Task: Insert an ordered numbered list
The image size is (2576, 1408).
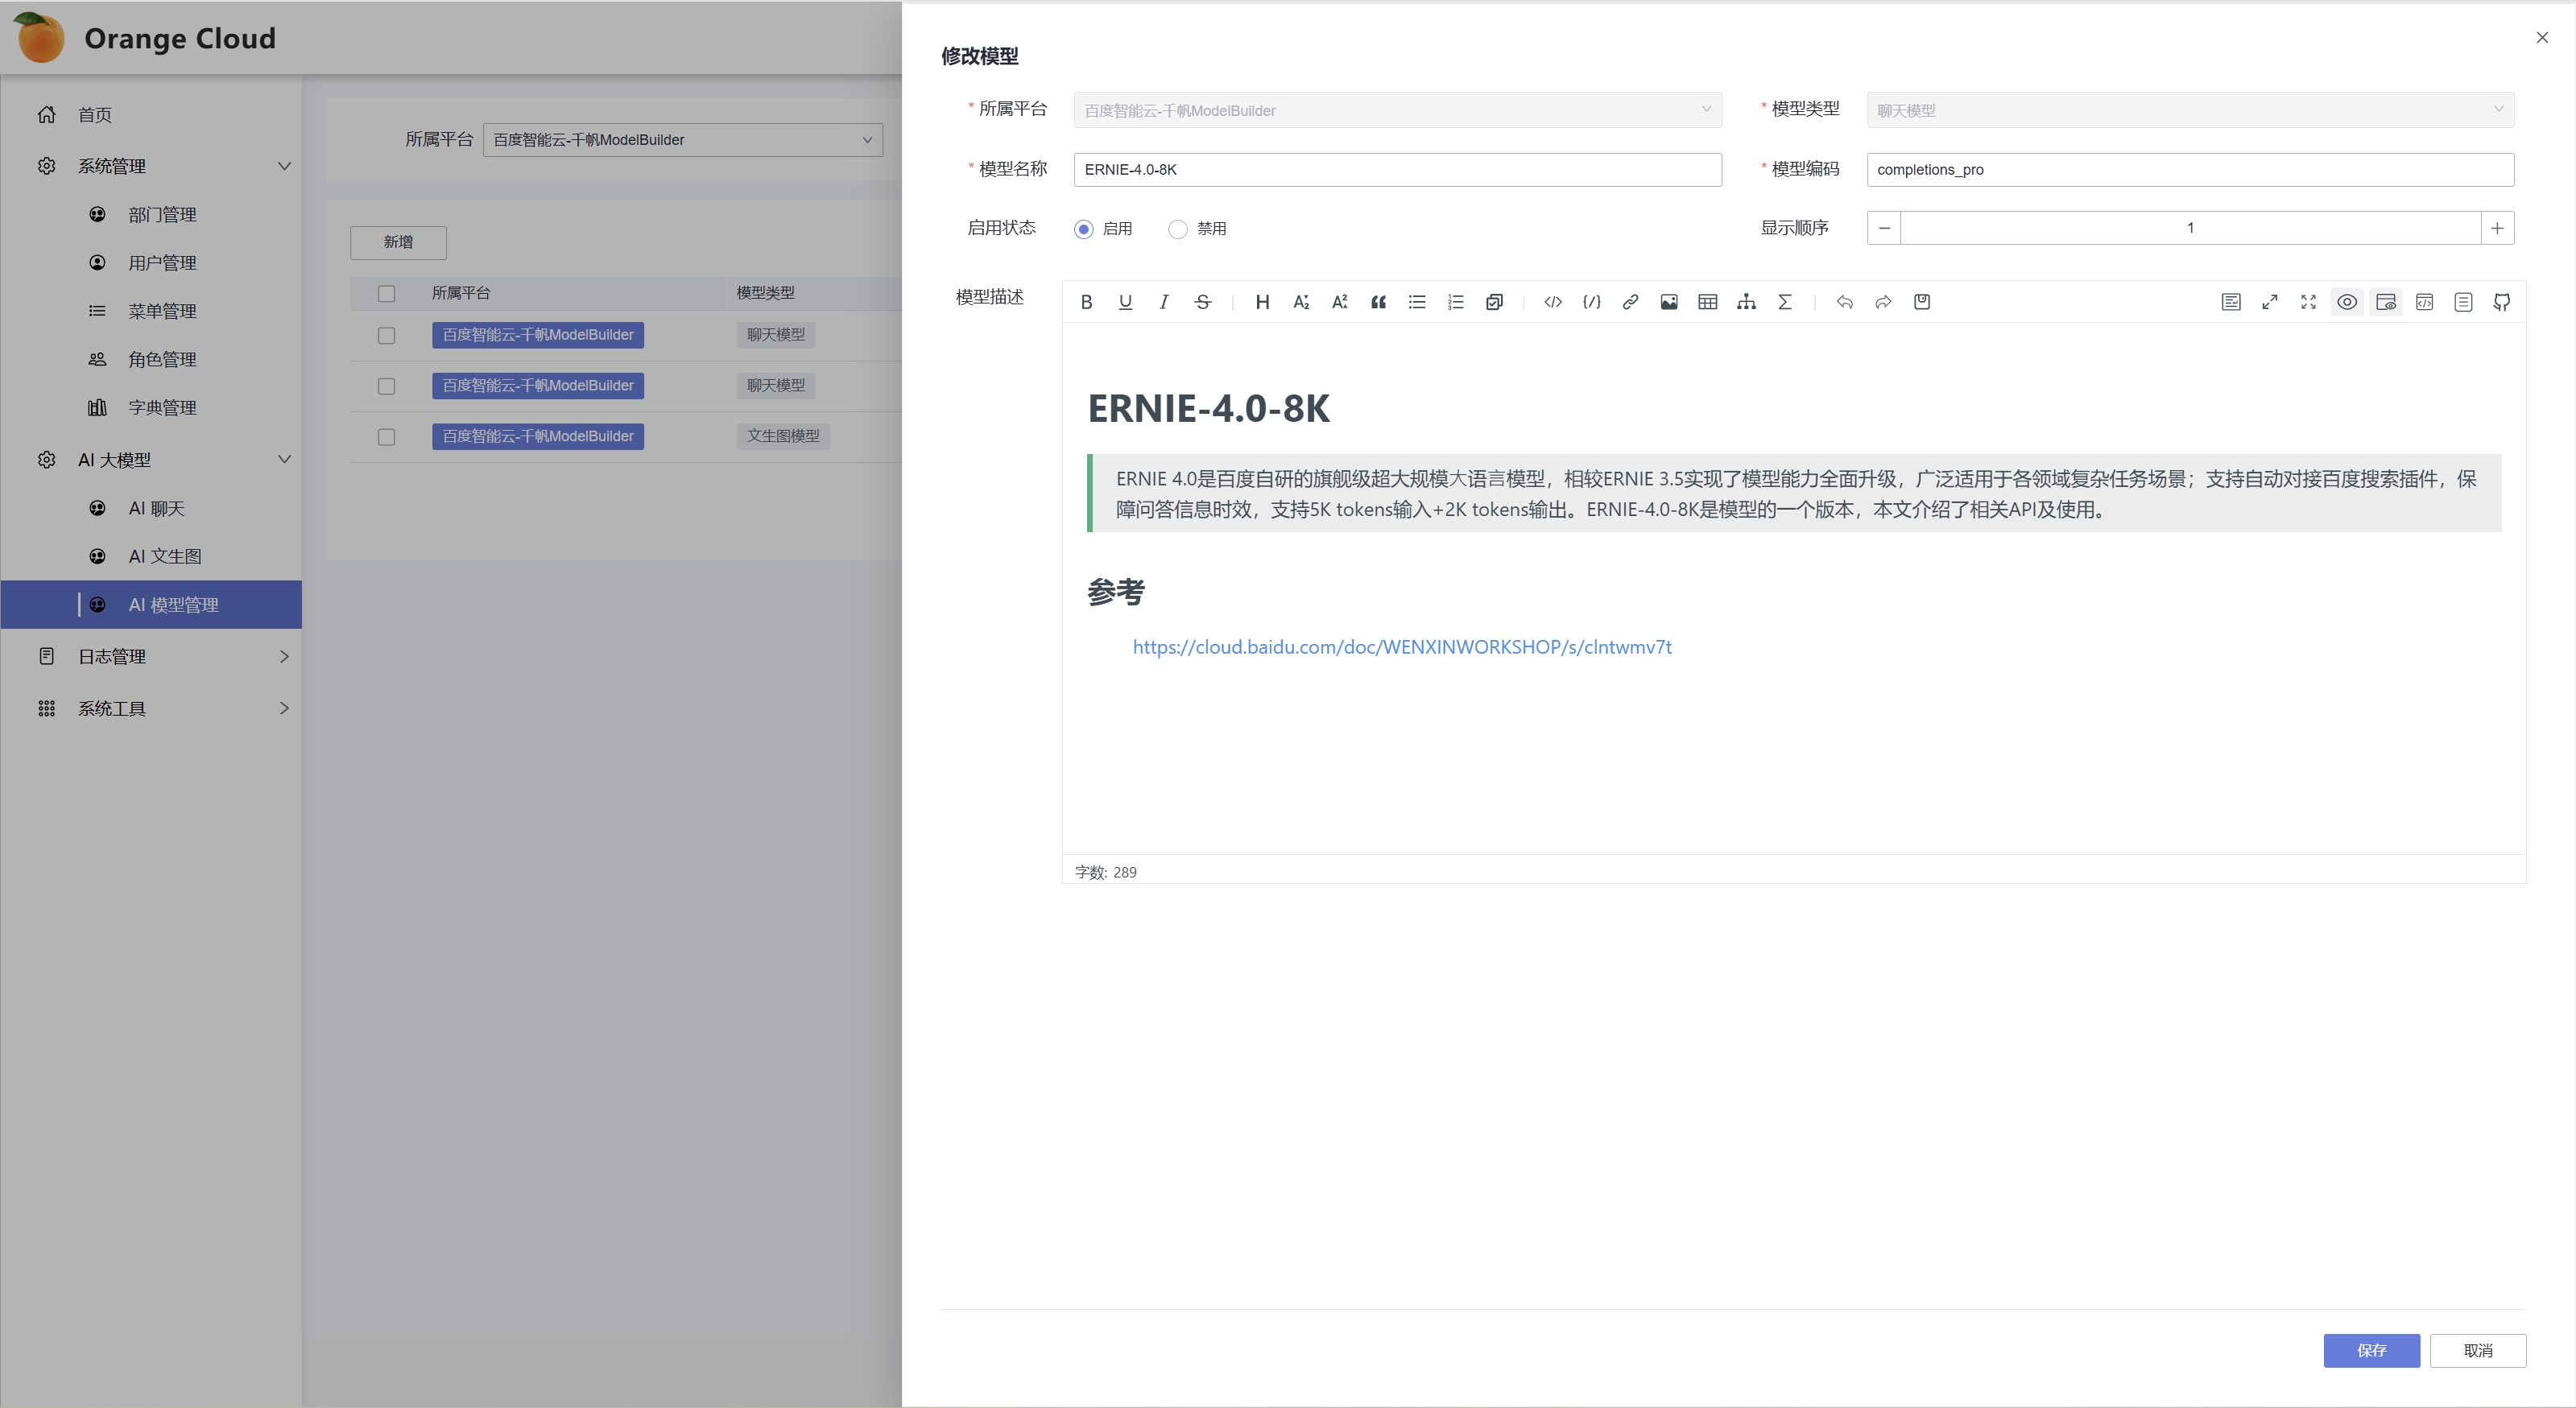Action: [1456, 302]
